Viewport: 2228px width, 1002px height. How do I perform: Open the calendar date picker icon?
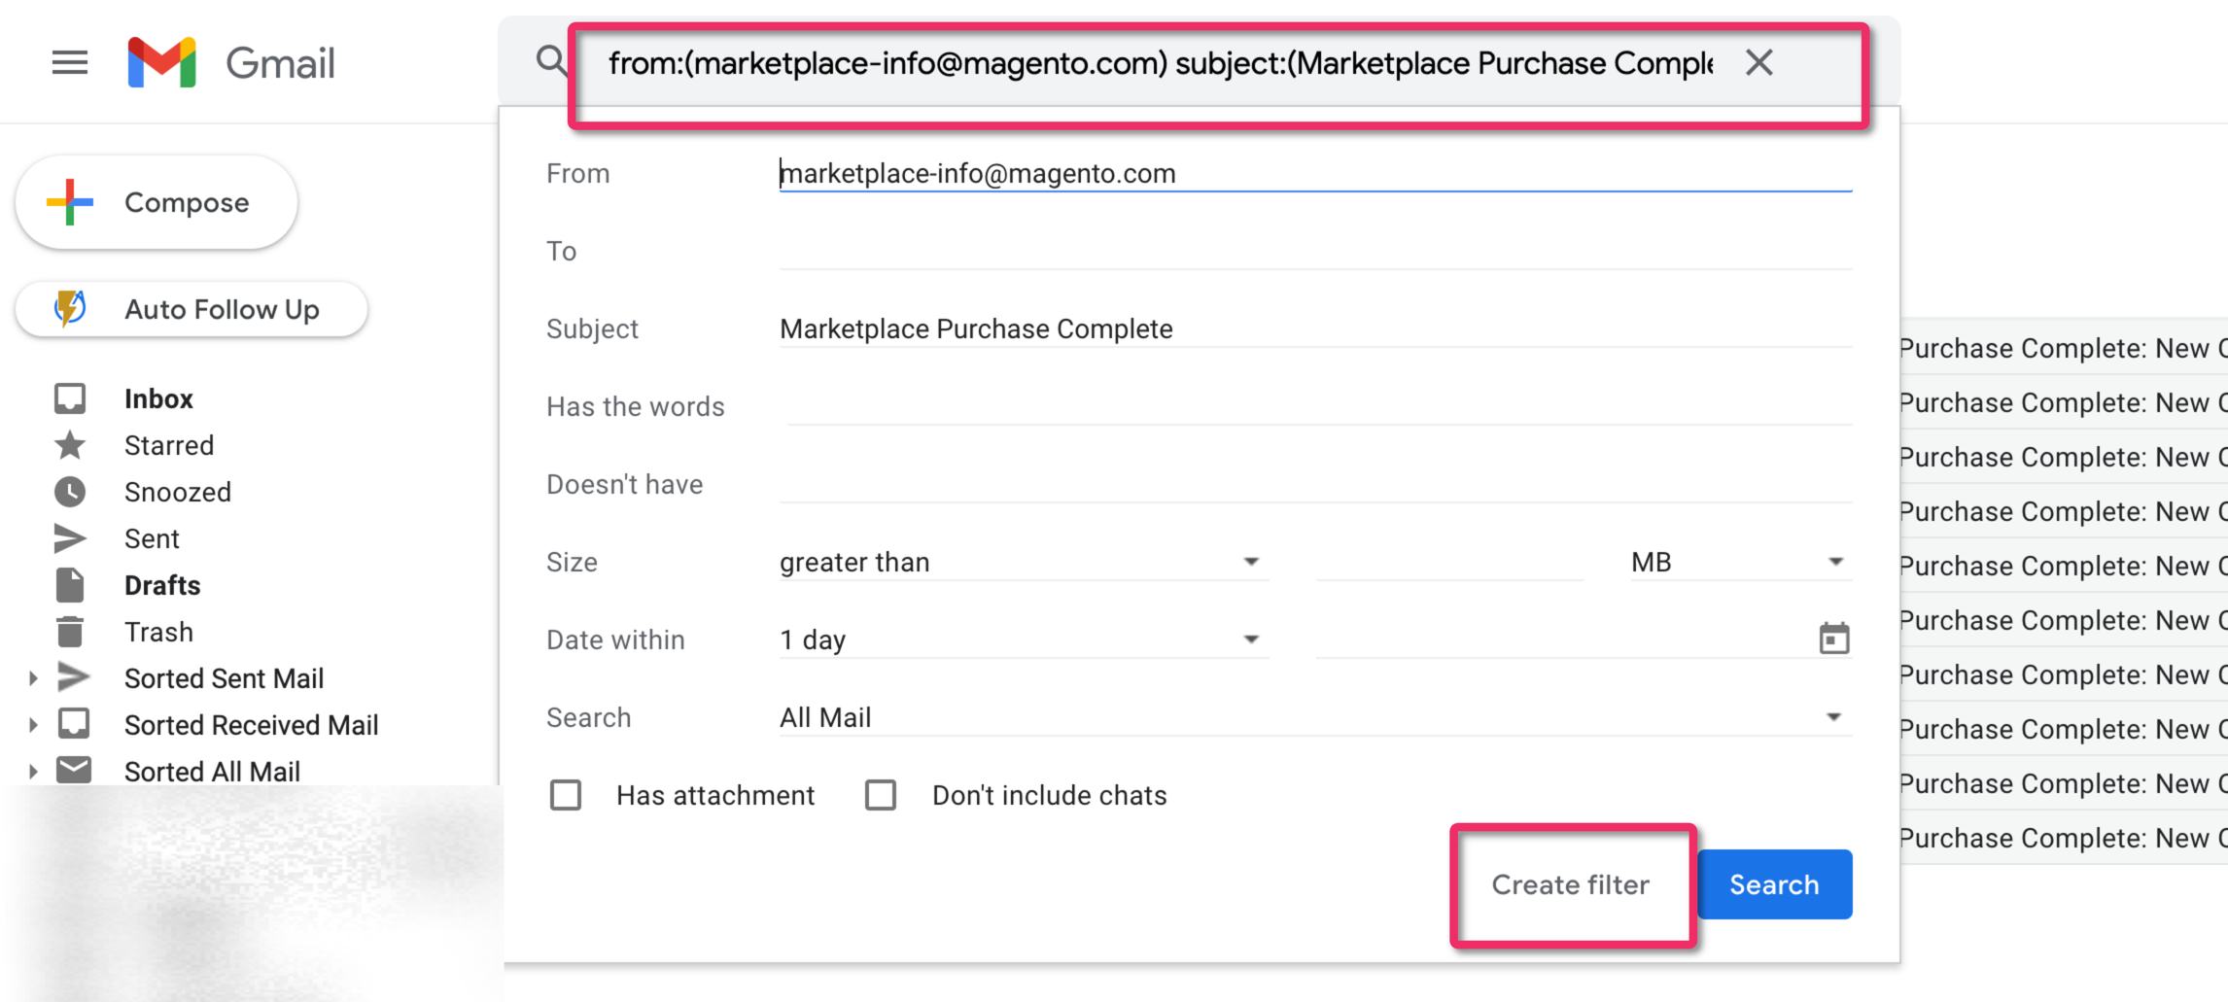pos(1833,639)
